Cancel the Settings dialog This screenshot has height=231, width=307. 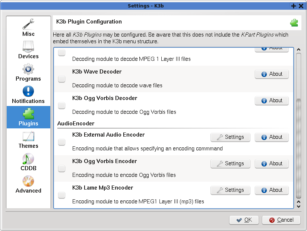281,220
